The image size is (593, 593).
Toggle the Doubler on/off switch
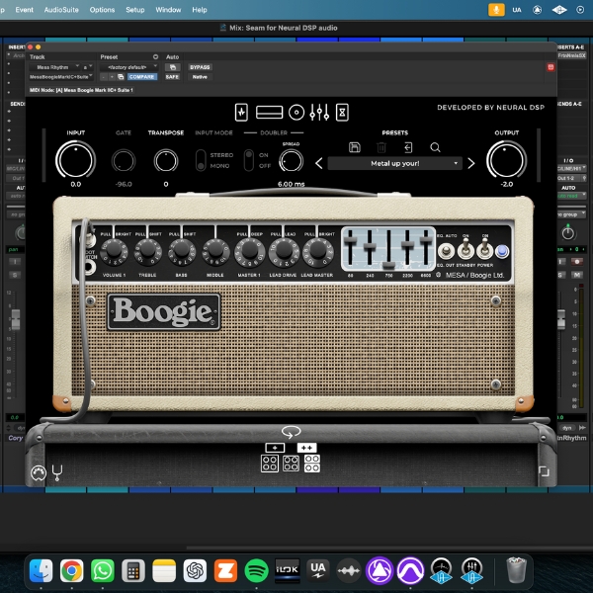click(248, 160)
